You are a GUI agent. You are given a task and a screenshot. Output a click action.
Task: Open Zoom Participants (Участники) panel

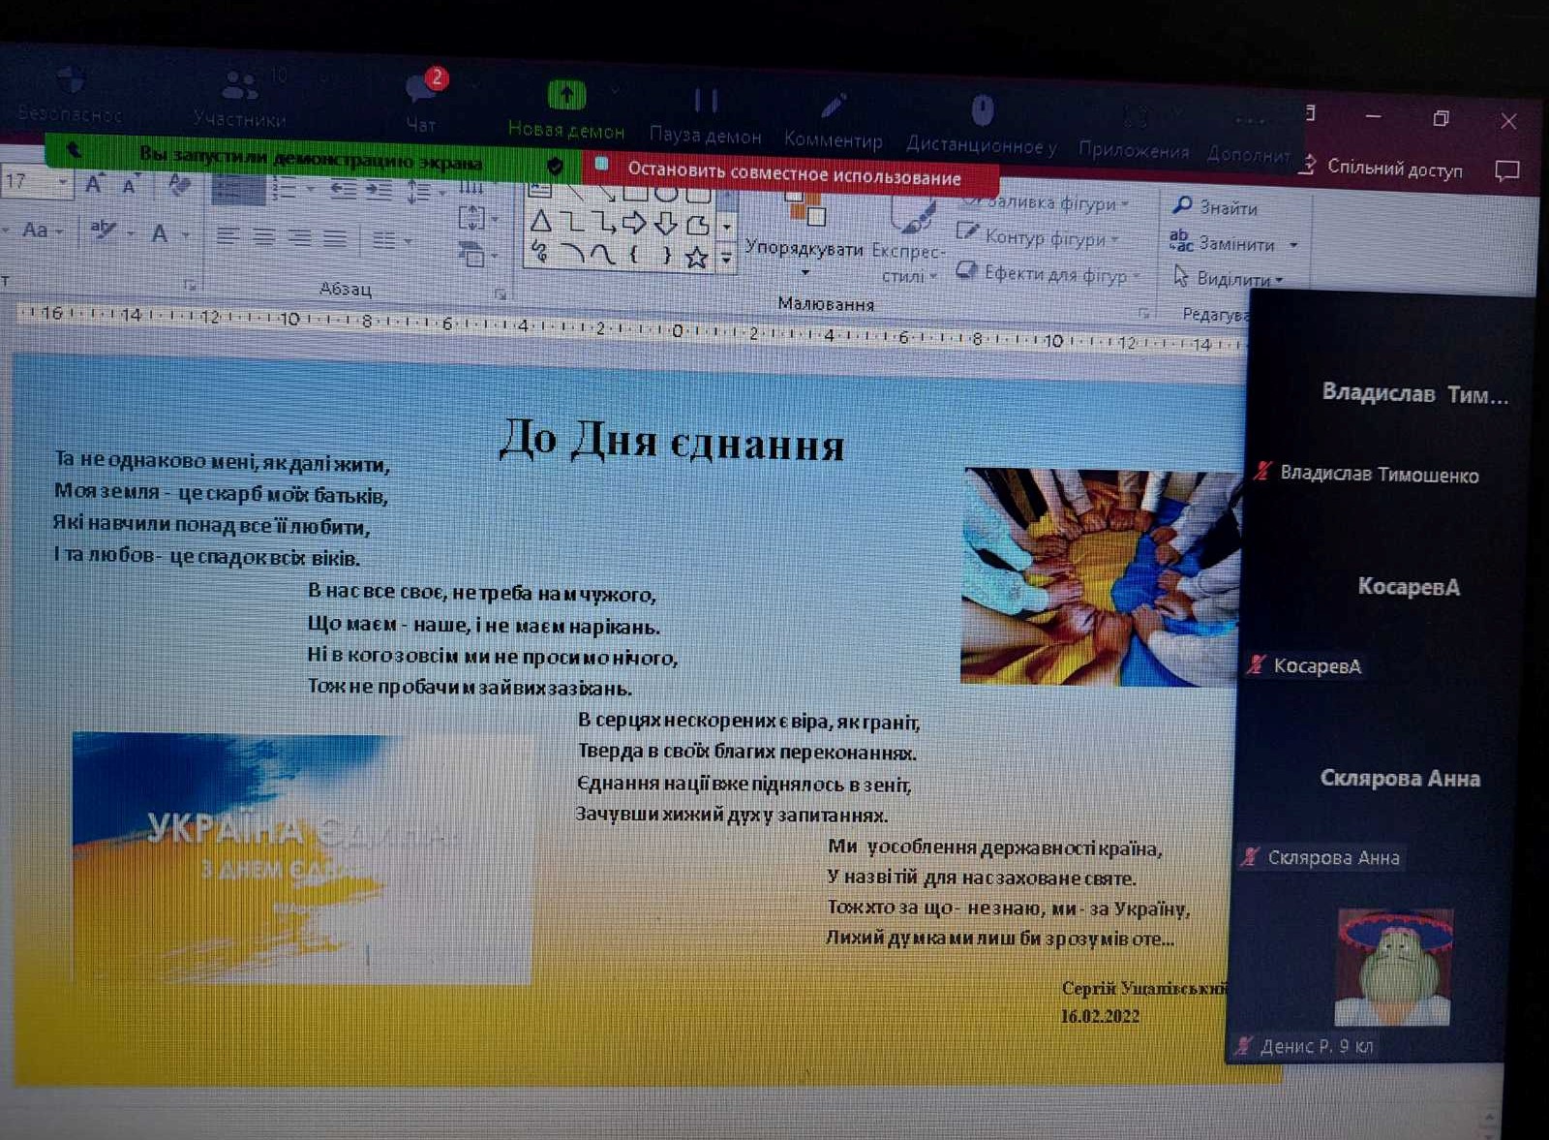[239, 100]
